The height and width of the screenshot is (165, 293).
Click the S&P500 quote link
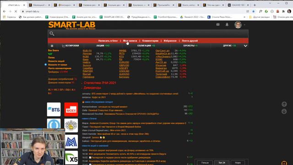(x=87, y=71)
